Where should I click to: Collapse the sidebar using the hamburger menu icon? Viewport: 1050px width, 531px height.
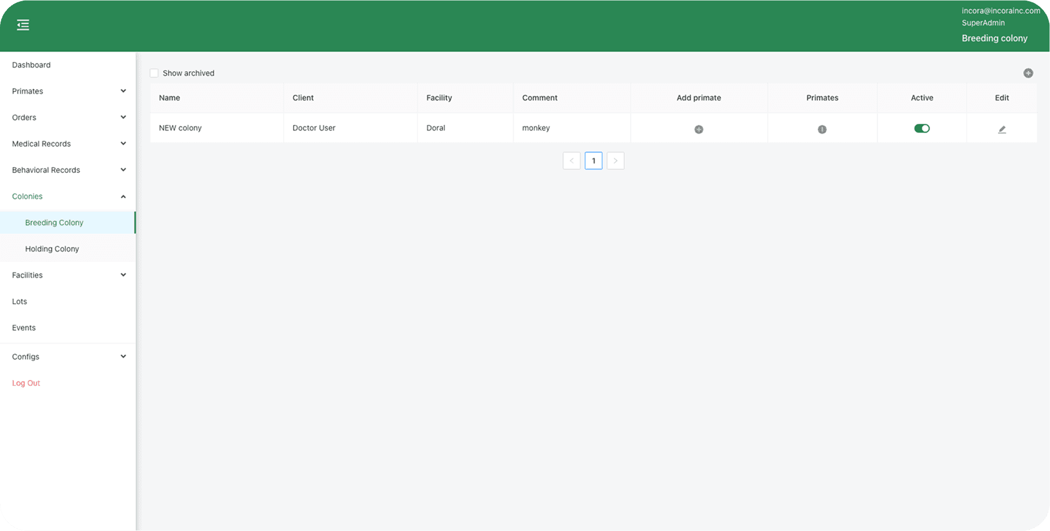pos(23,25)
